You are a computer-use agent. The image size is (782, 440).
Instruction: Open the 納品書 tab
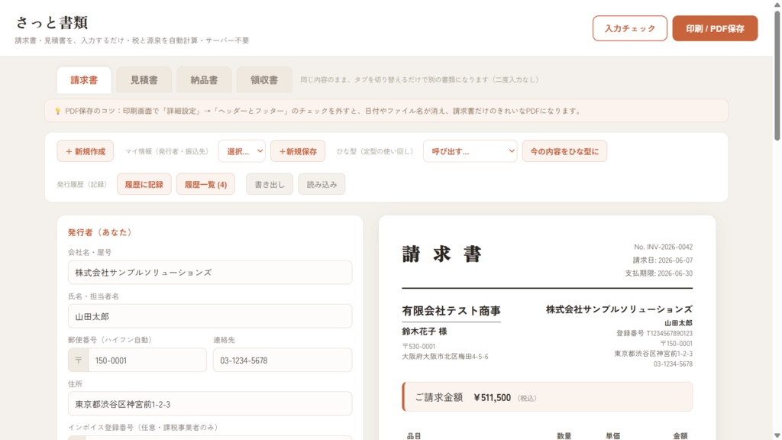point(204,79)
